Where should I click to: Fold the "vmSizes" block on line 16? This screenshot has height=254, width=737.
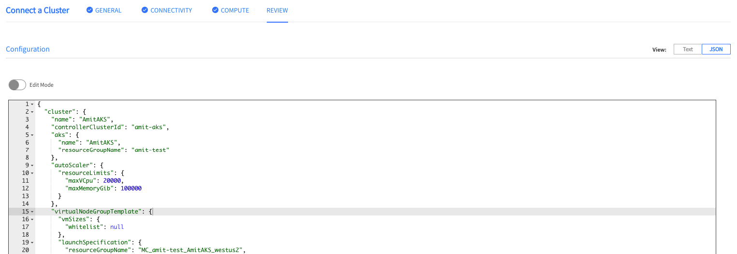(32, 219)
